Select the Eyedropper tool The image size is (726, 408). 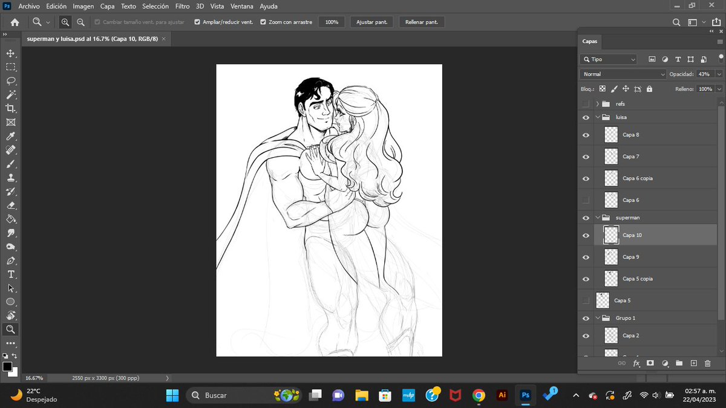click(10, 137)
